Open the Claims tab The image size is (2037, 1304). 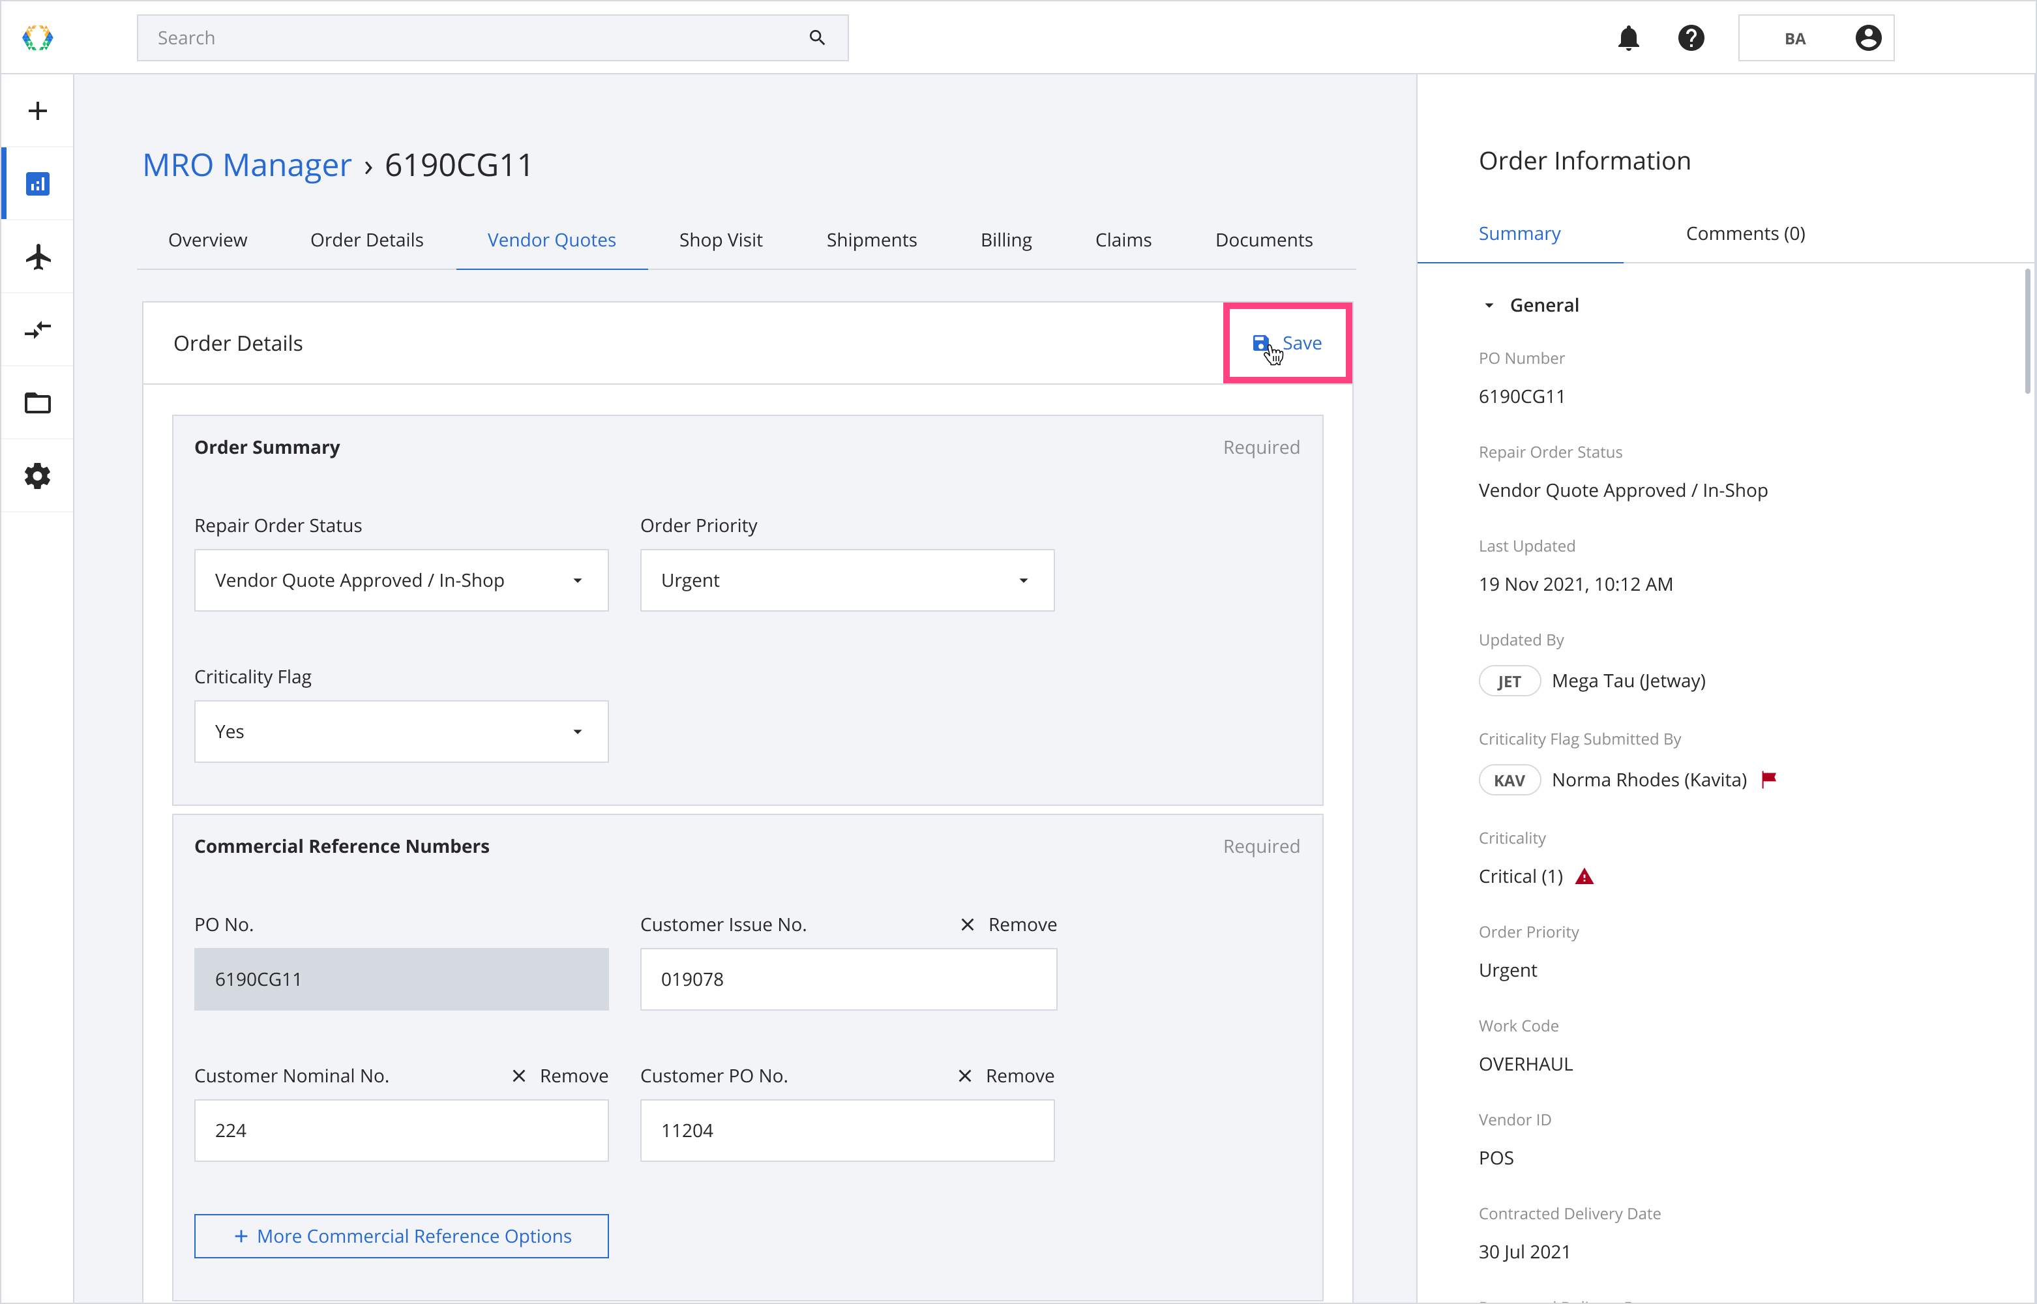pos(1123,240)
